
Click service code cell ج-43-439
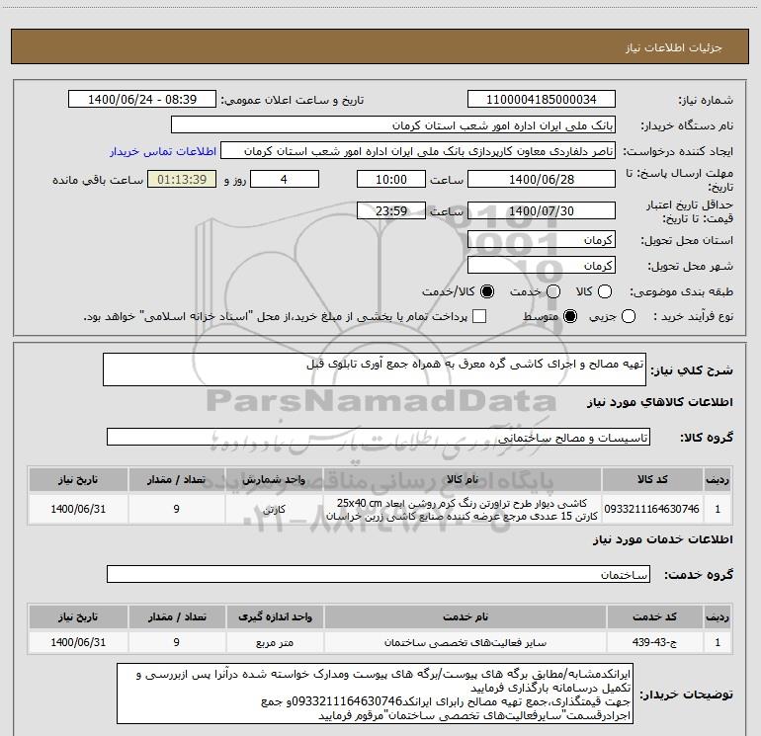pos(654,642)
